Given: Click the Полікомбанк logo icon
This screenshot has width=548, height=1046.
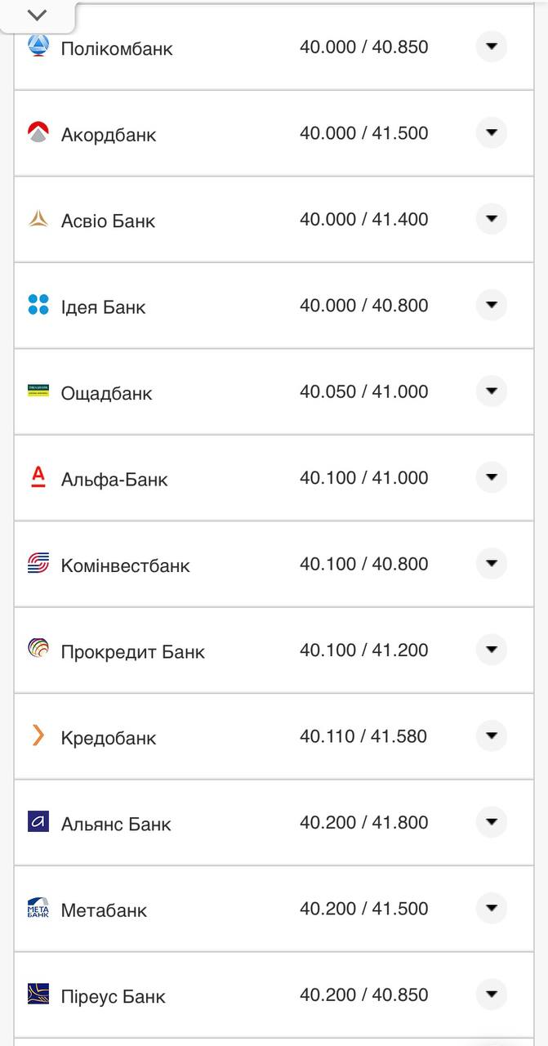Looking at the screenshot, I should pyautogui.click(x=36, y=47).
